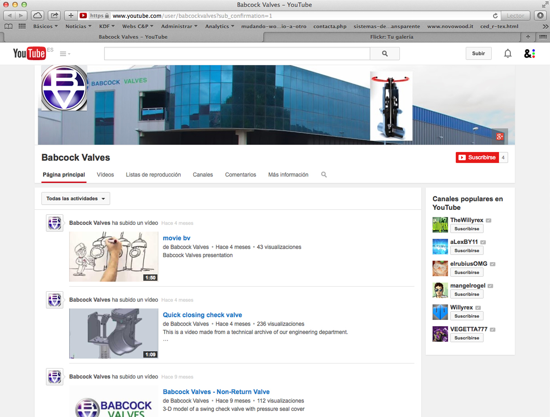Click the Babcock Valves channel title

tap(76, 158)
